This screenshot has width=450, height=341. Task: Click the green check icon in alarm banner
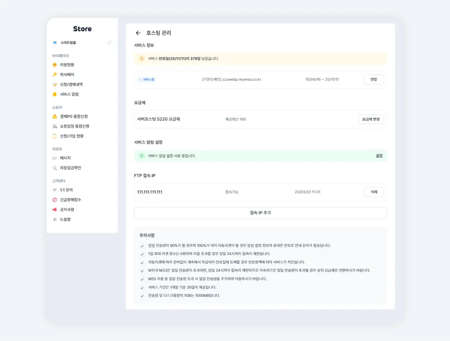[142, 156]
